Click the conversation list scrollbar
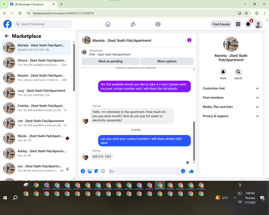Screen dimensions: 269x215 (x=74, y=68)
